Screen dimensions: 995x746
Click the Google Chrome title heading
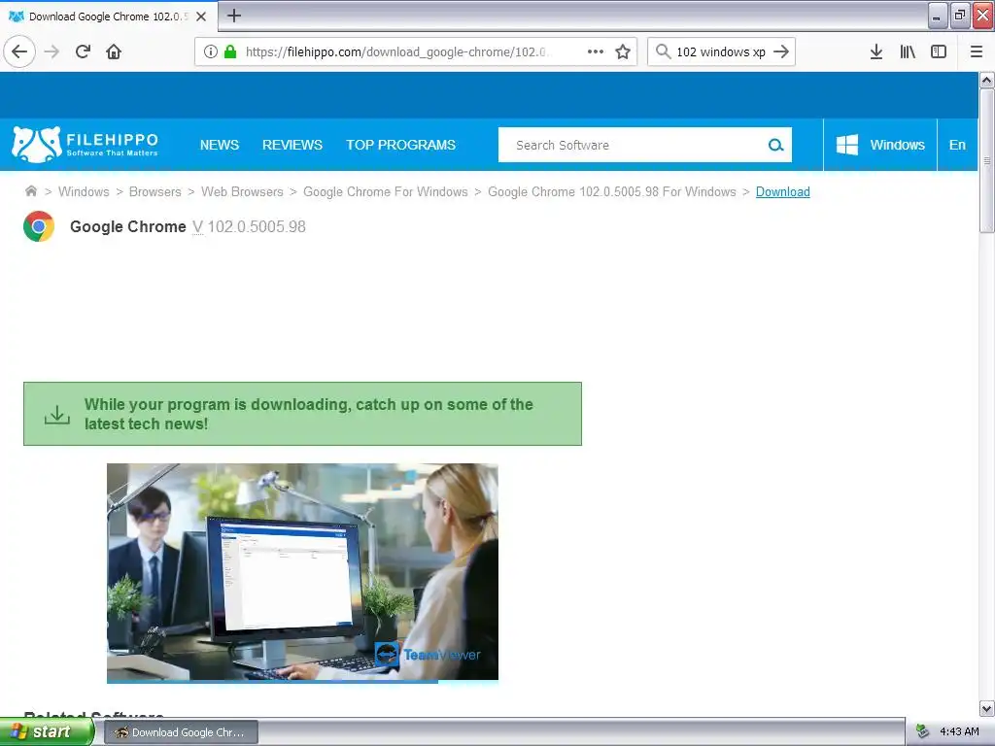pyautogui.click(x=127, y=226)
